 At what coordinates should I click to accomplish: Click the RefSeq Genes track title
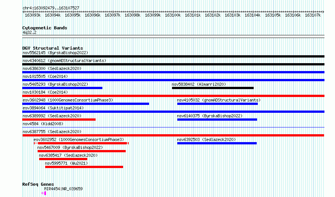(38, 184)
